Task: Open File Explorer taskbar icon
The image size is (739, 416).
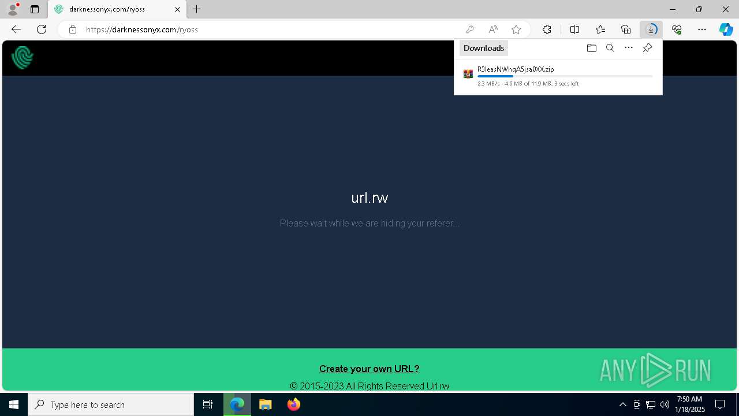Action: click(266, 404)
